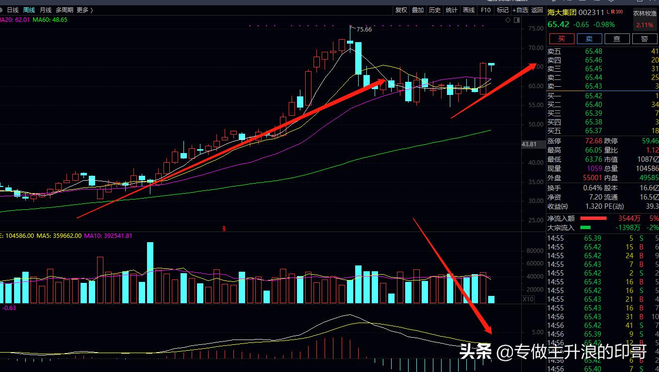Viewport: 659px width, 372px height.
Task: Click the diamond icon above the price axis
Action: tap(508, 20)
